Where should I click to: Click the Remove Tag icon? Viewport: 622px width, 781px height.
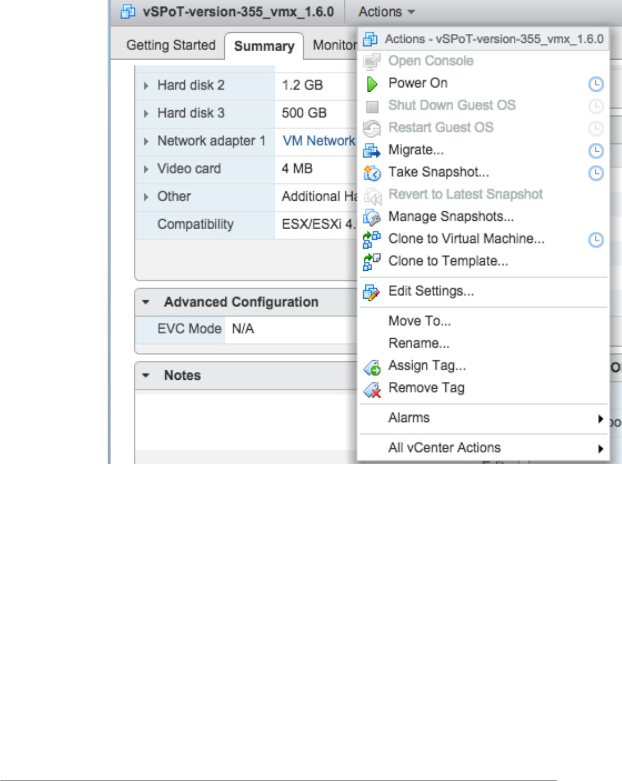372,389
